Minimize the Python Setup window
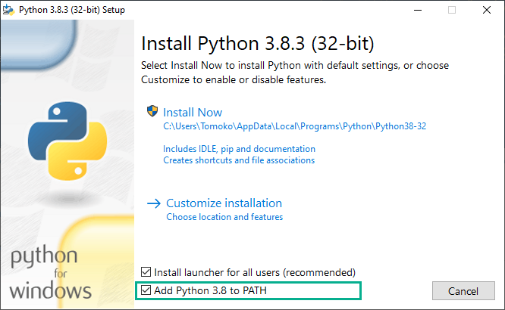This screenshot has height=310, width=505. pyautogui.click(x=418, y=10)
